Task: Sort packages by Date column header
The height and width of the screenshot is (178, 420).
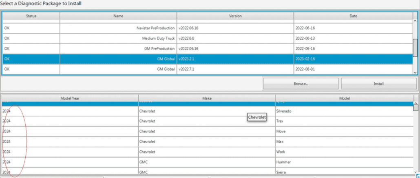Action: tap(353, 16)
